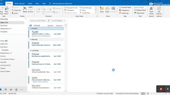Select Inbox under Favorites
Viewport: 170px width, 95px height.
click(x=12, y=22)
